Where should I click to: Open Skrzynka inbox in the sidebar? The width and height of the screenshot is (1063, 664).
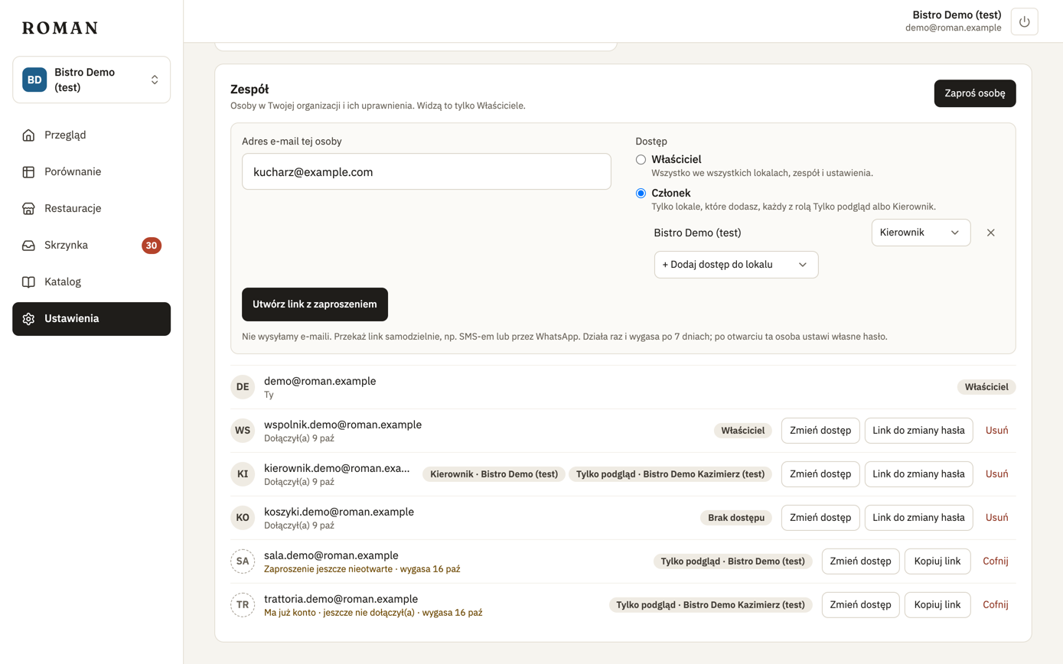[x=92, y=246]
